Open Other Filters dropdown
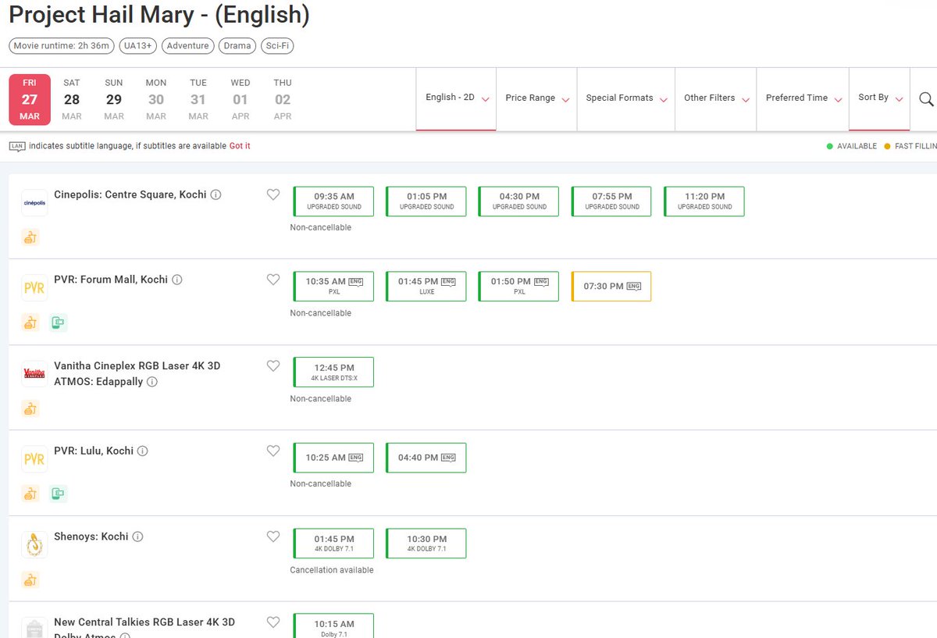This screenshot has height=638, width=937. pos(716,98)
